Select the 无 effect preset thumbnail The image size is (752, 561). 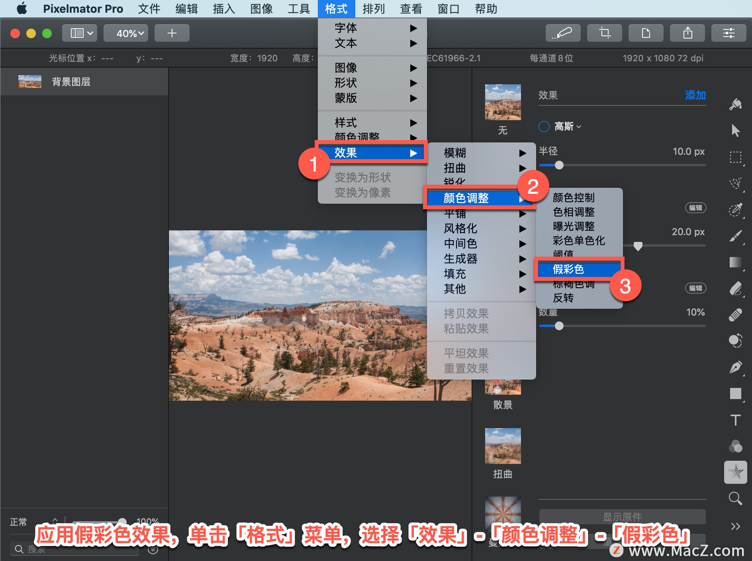pyautogui.click(x=503, y=102)
